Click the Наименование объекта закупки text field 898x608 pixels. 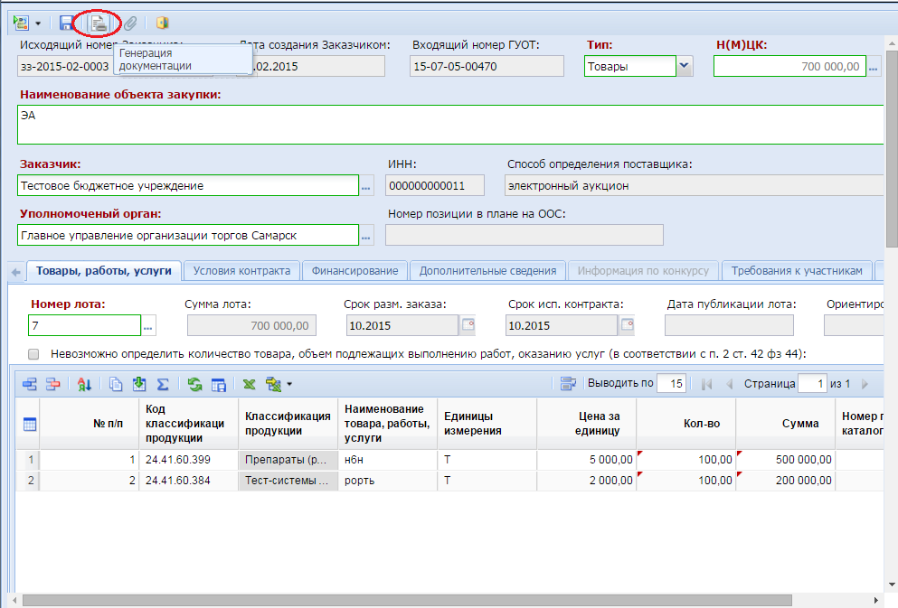pyautogui.click(x=450, y=125)
